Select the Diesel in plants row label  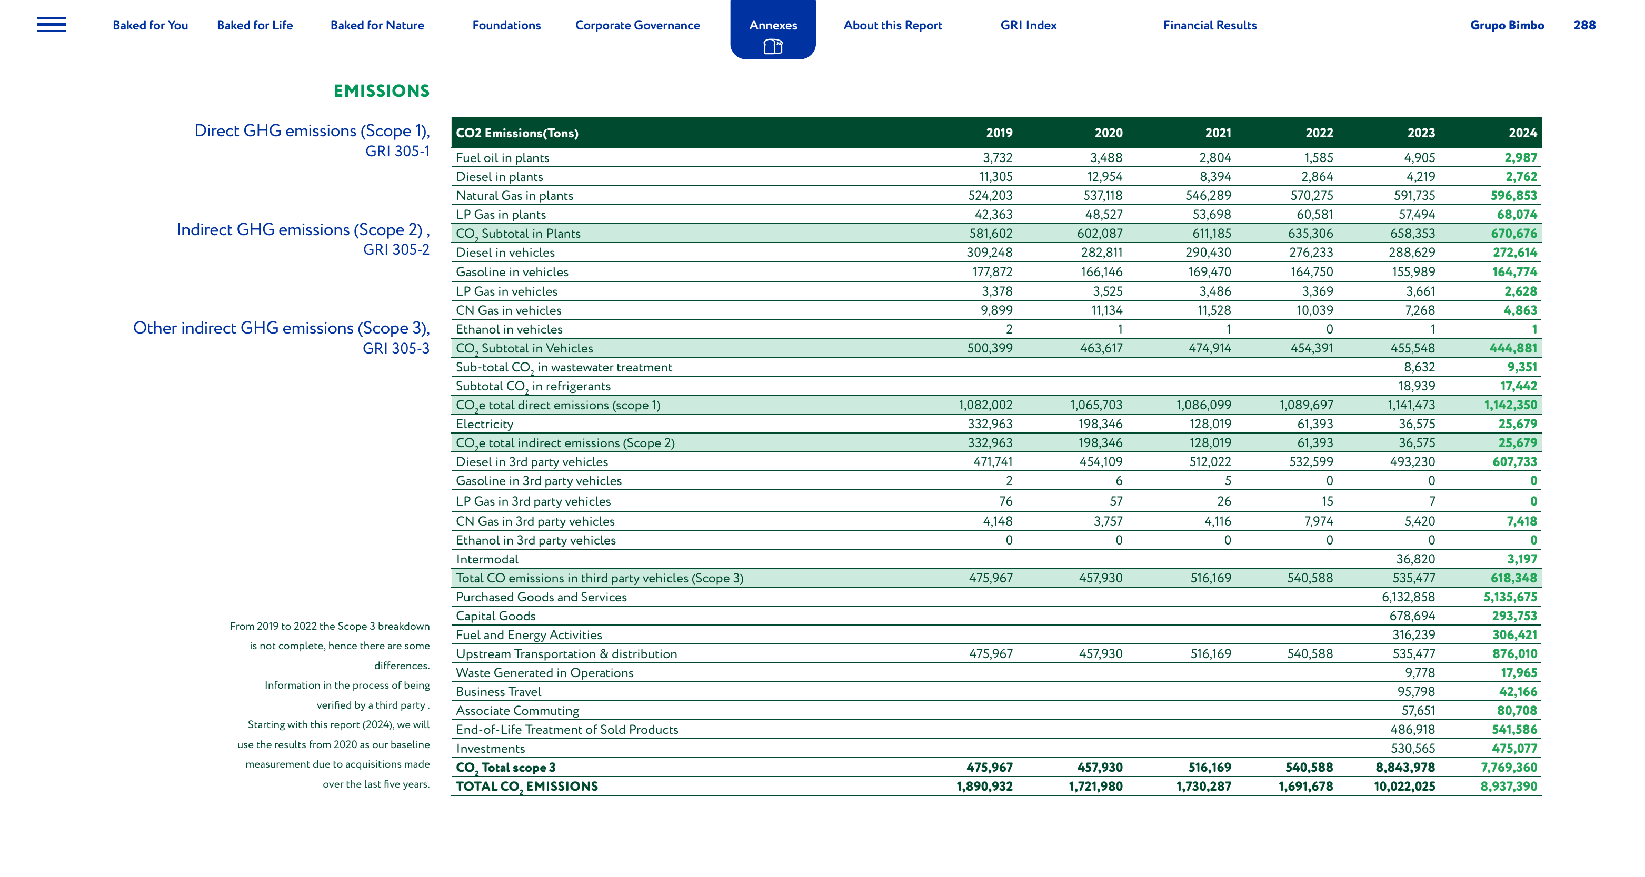coord(500,177)
